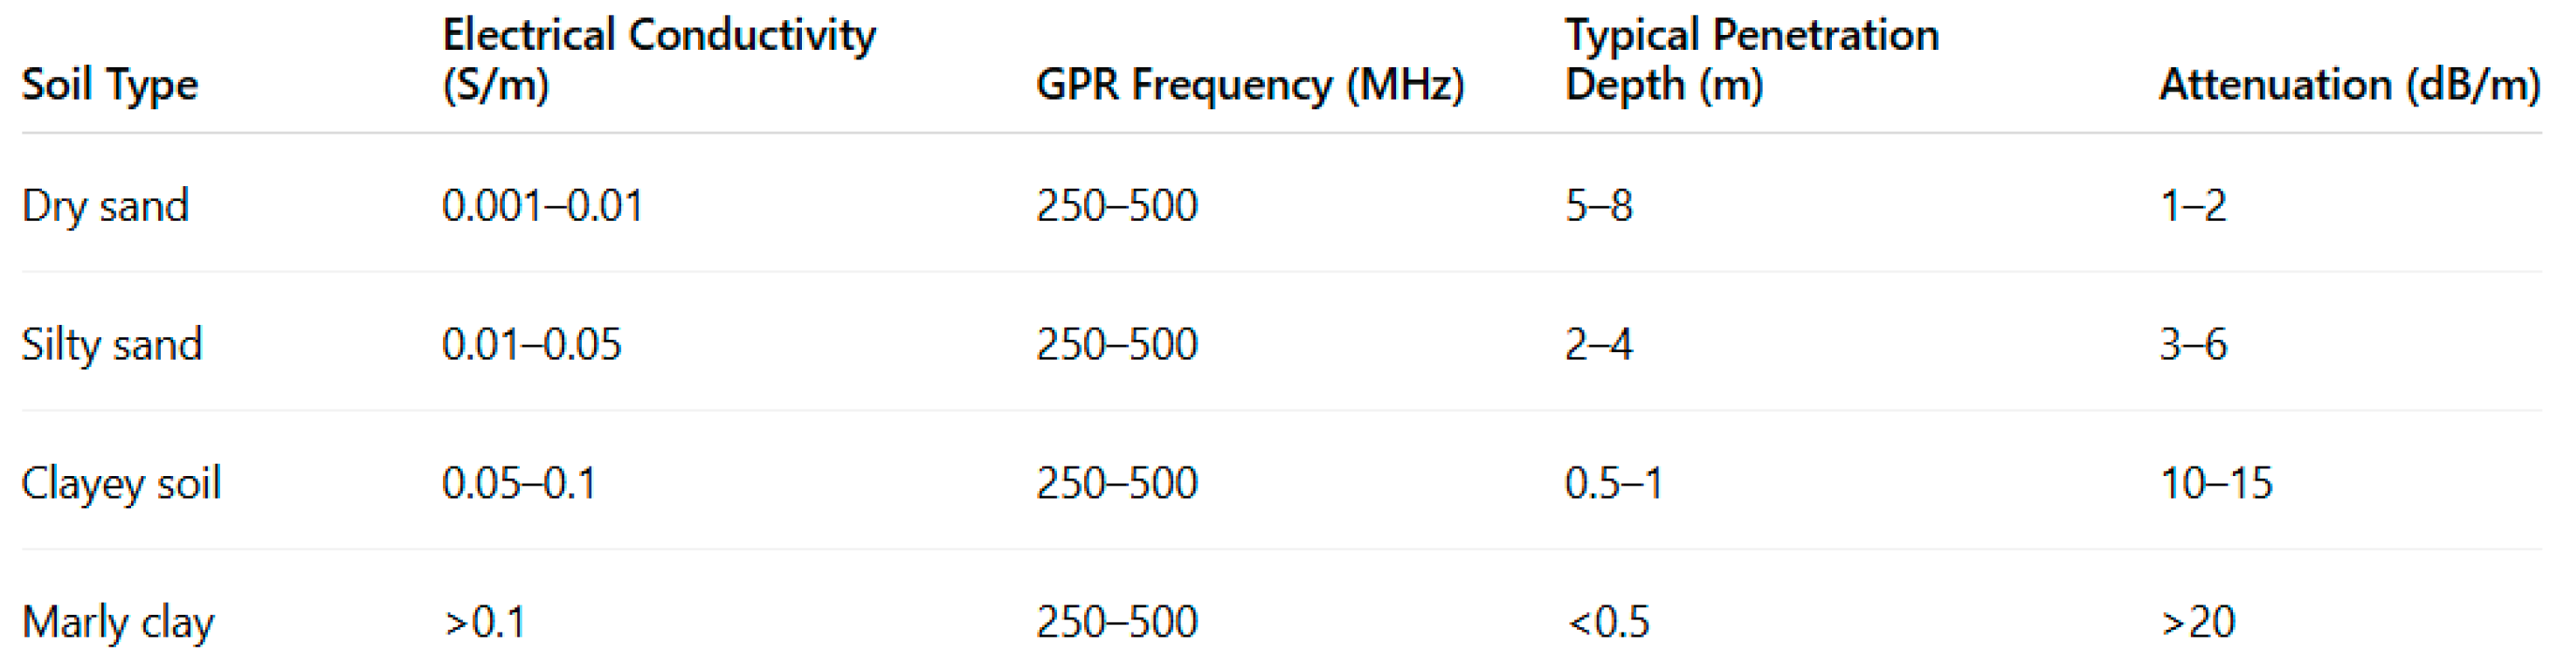Click the 0.05–0.1 conductivity value

pos(519,484)
